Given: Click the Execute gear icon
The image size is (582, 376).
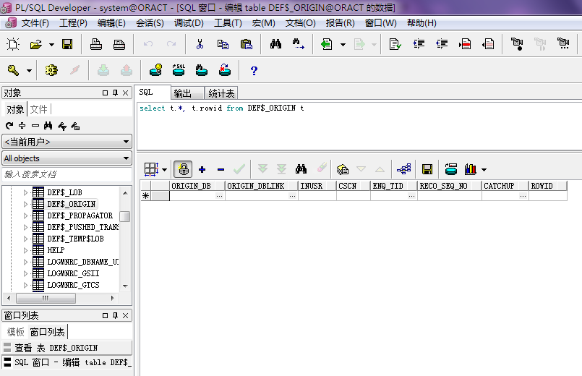Looking at the screenshot, I should point(51,70).
